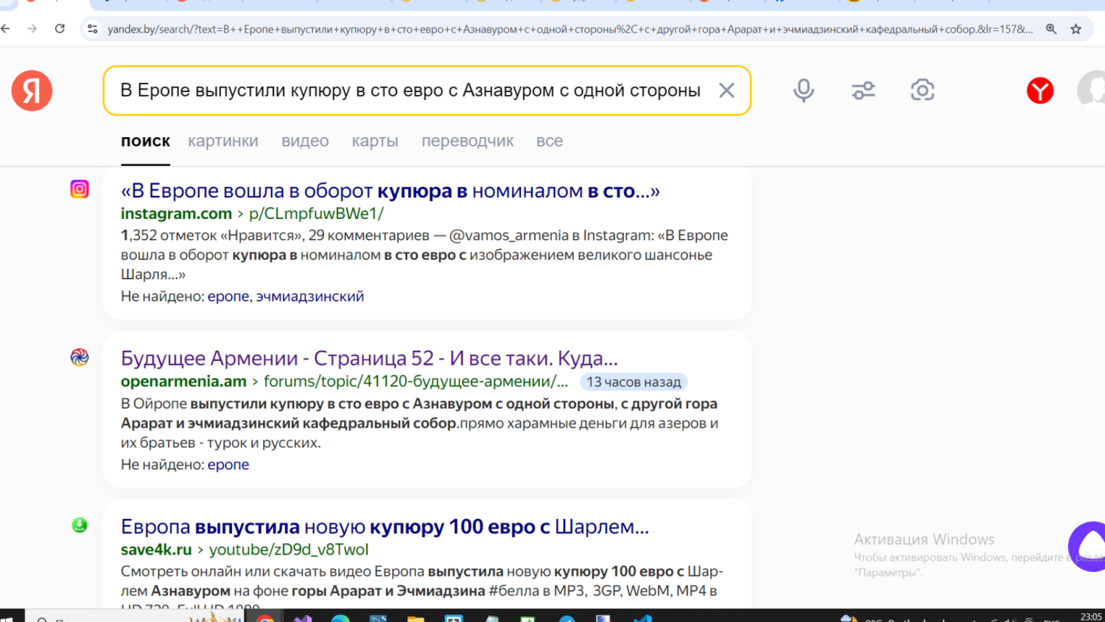The image size is (1105, 622).
Task: Open search filters via the sliders icon
Action: click(863, 90)
